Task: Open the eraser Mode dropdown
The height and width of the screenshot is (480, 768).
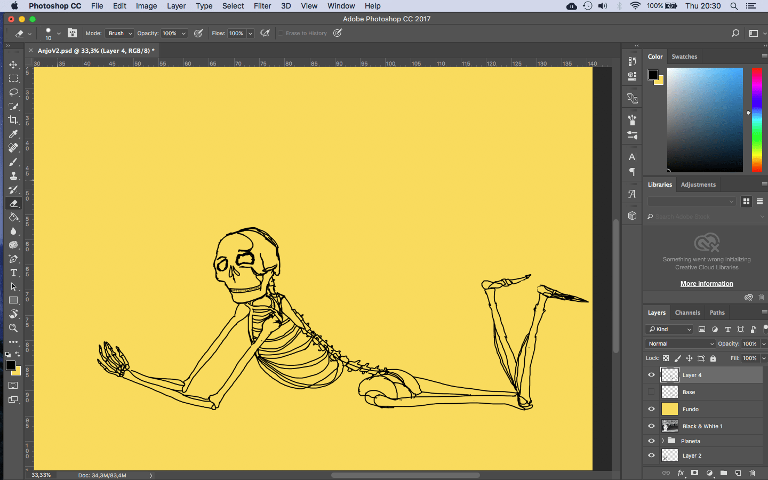Action: 119,33
